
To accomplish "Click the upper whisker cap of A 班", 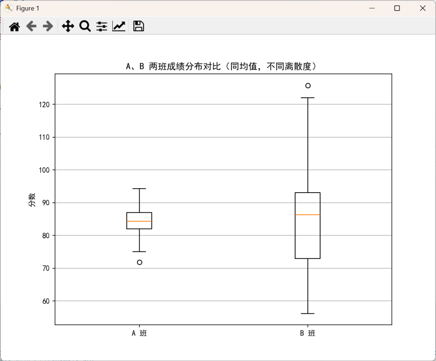I will click(x=139, y=189).
